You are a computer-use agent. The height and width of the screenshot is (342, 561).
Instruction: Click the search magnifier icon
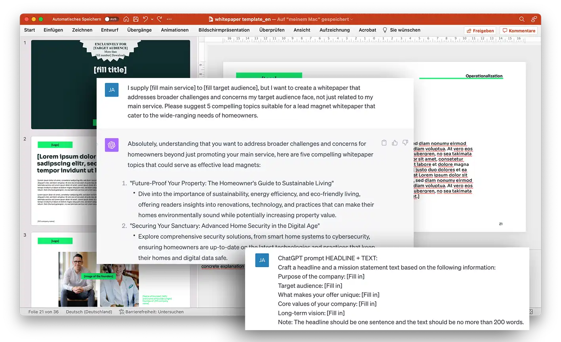[522, 19]
